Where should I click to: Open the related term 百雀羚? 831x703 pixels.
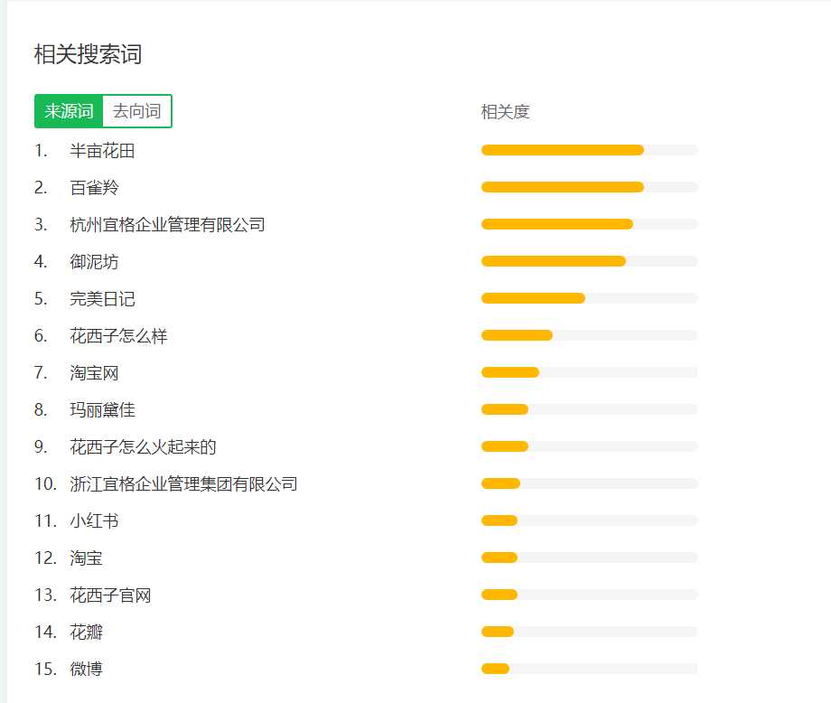click(x=94, y=188)
